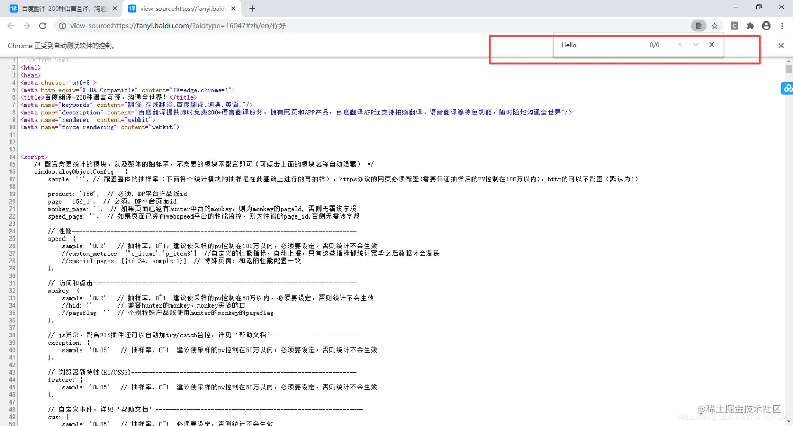793x426 pixels.
Task: Reload the view-source page
Action: pyautogui.click(x=43, y=25)
